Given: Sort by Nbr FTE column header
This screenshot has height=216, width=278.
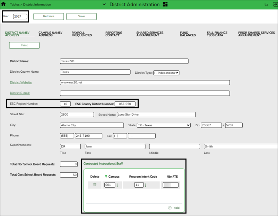Looking at the screenshot, I should pyautogui.click(x=172, y=177).
